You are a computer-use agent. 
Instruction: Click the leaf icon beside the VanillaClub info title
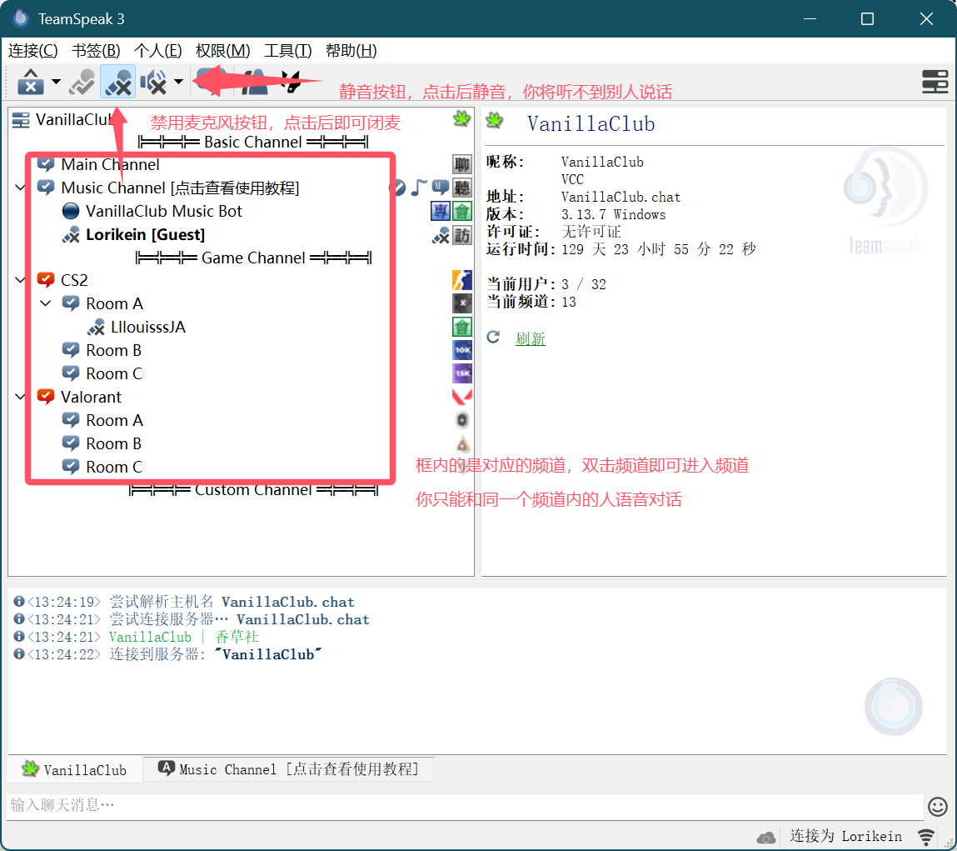coord(495,121)
